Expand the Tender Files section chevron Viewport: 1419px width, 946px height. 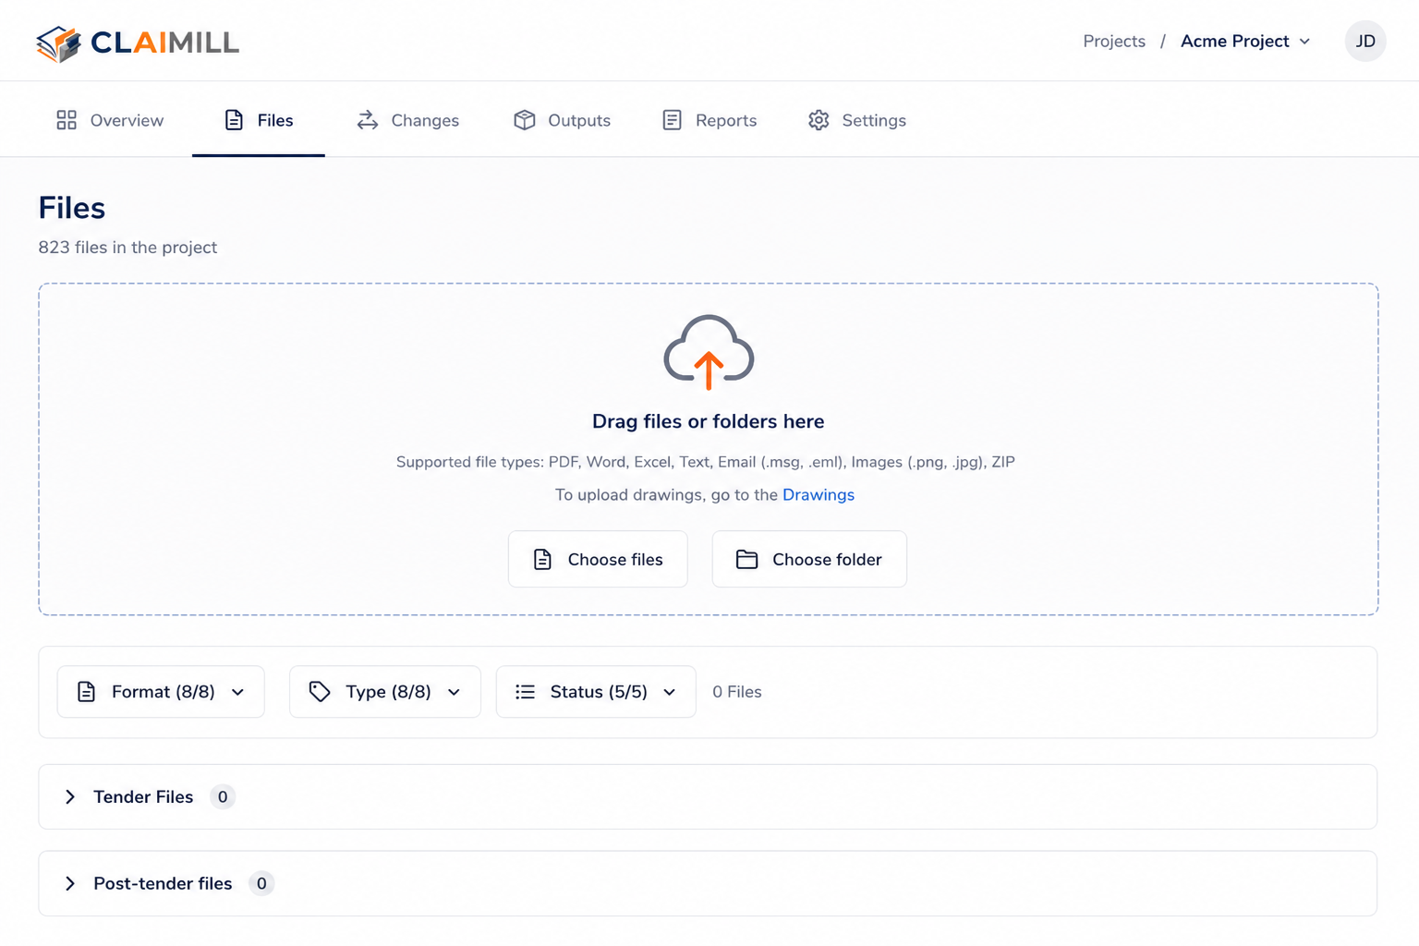[x=70, y=796]
